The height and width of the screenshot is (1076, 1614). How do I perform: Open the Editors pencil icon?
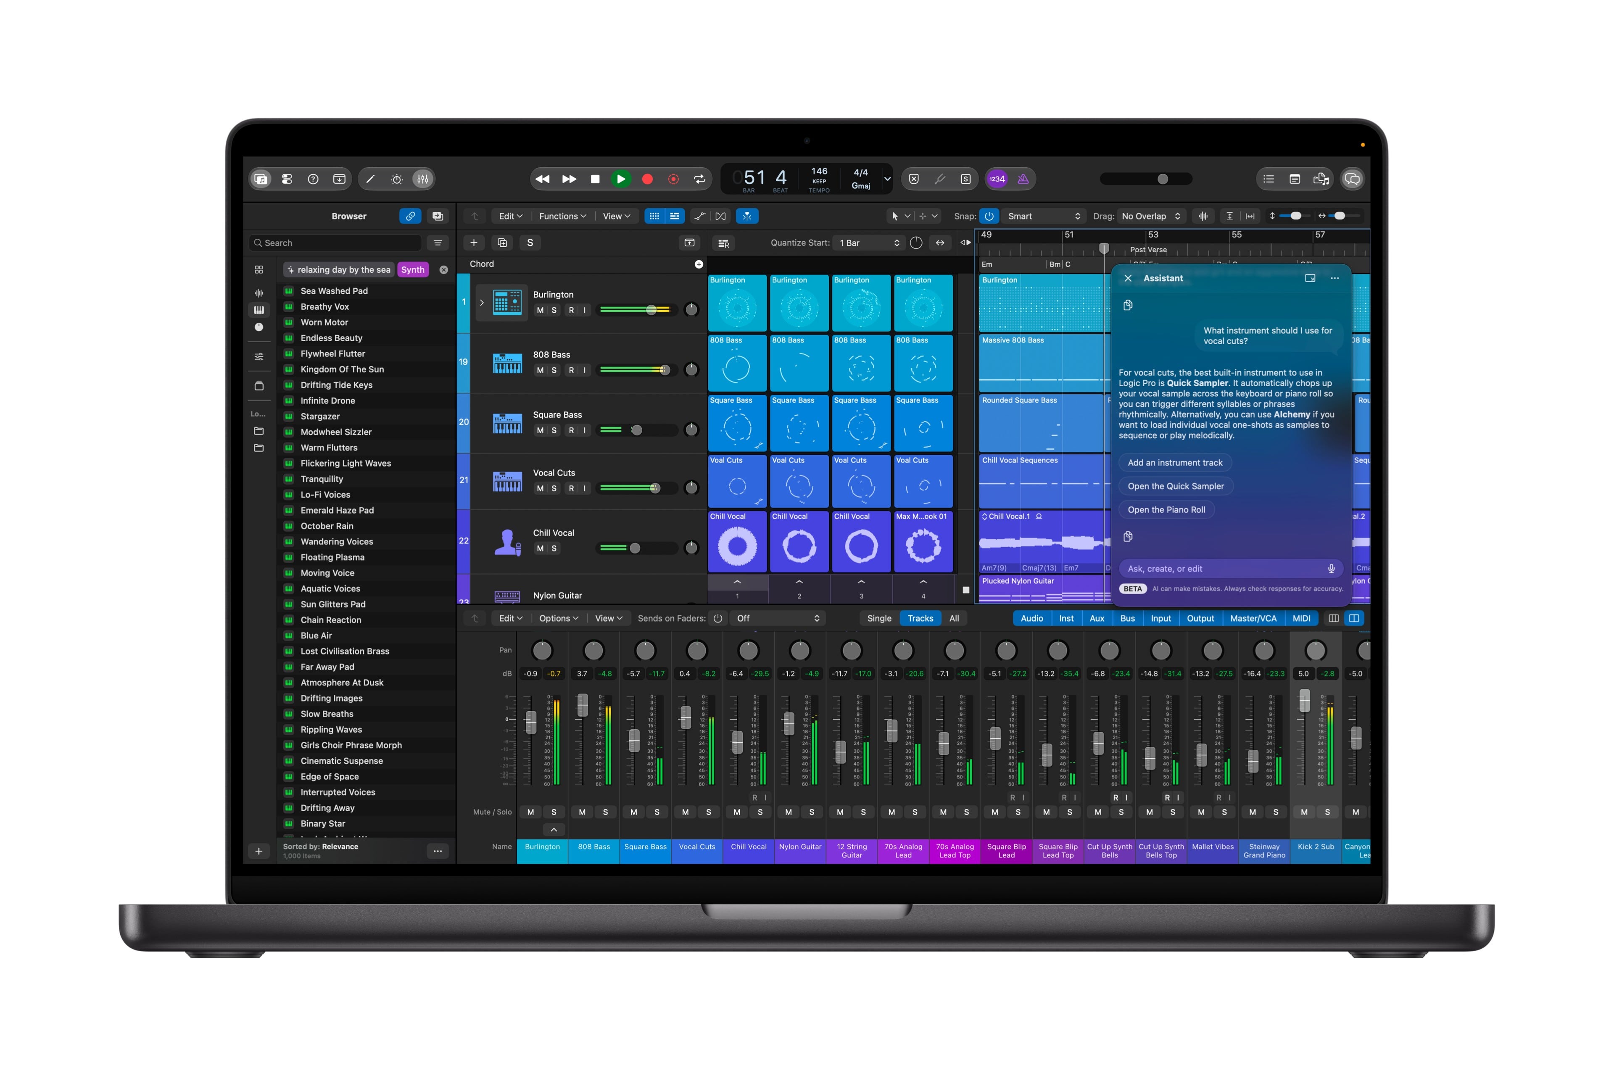point(371,179)
